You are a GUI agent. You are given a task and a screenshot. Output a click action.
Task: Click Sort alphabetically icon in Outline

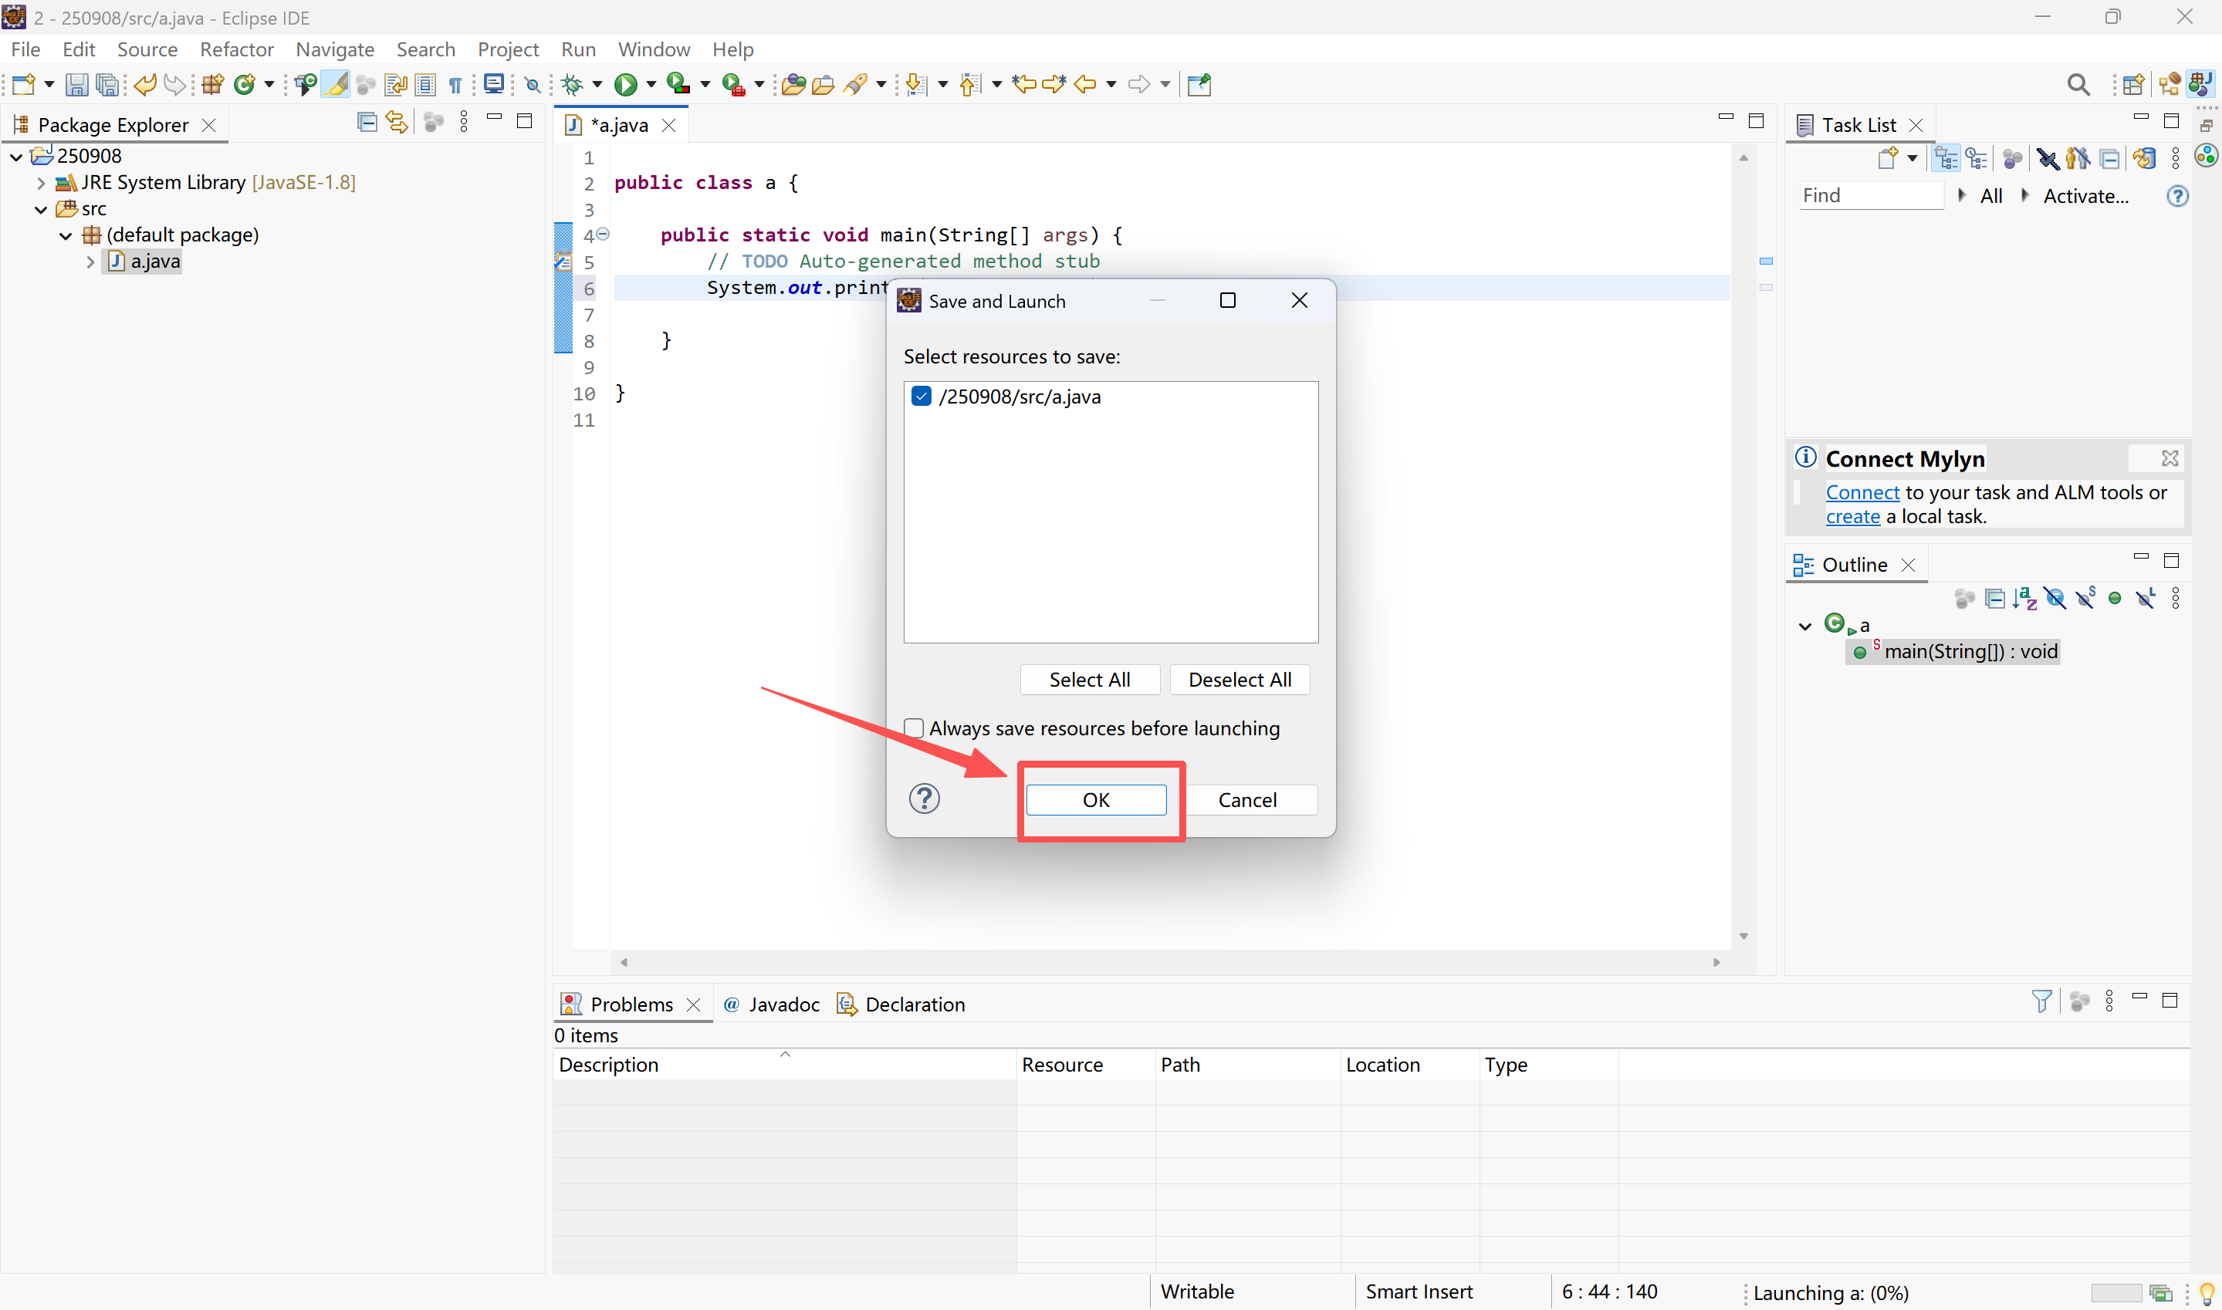tap(2024, 599)
